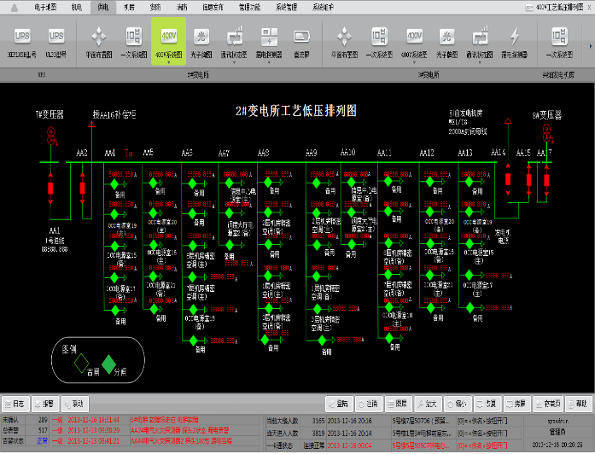Toggle the AA5 OCC电源室20 (主) breaker diamond
Image resolution: width=595 pixels, height=454 pixels.
[154, 212]
